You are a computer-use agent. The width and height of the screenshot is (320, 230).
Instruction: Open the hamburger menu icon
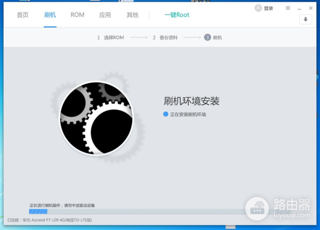point(288,8)
